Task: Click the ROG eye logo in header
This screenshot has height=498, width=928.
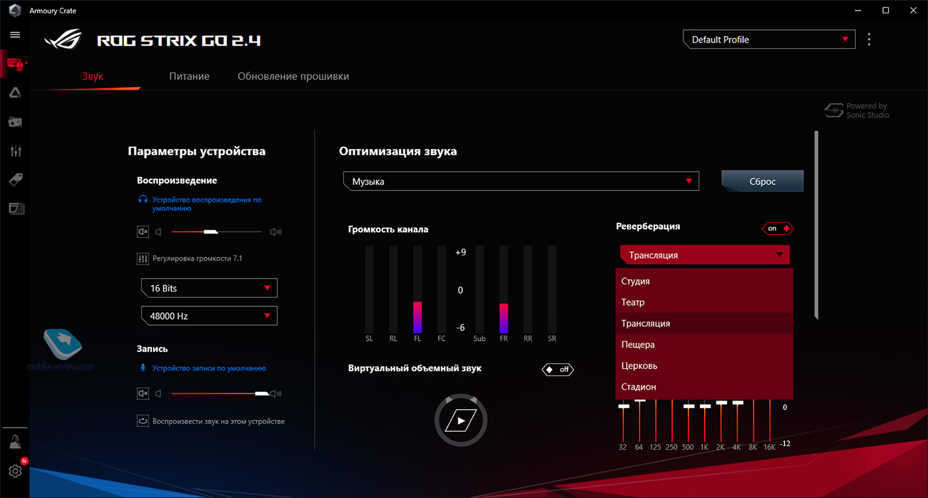Action: pyautogui.click(x=62, y=39)
